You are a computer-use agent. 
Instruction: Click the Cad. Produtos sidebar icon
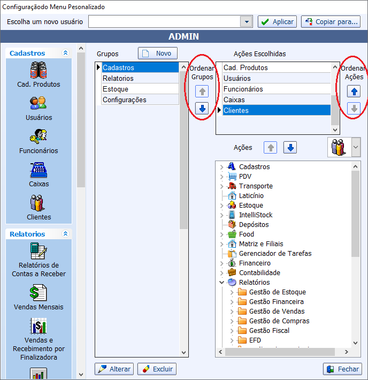coord(39,71)
